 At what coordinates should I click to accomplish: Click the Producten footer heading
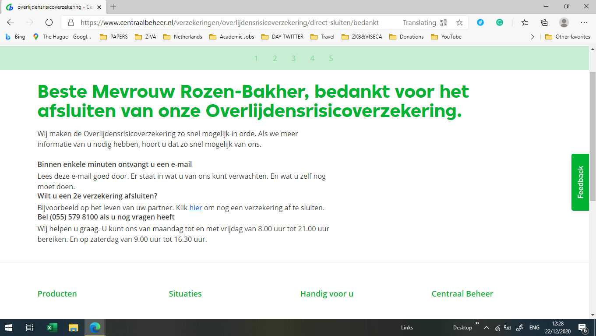(57, 294)
